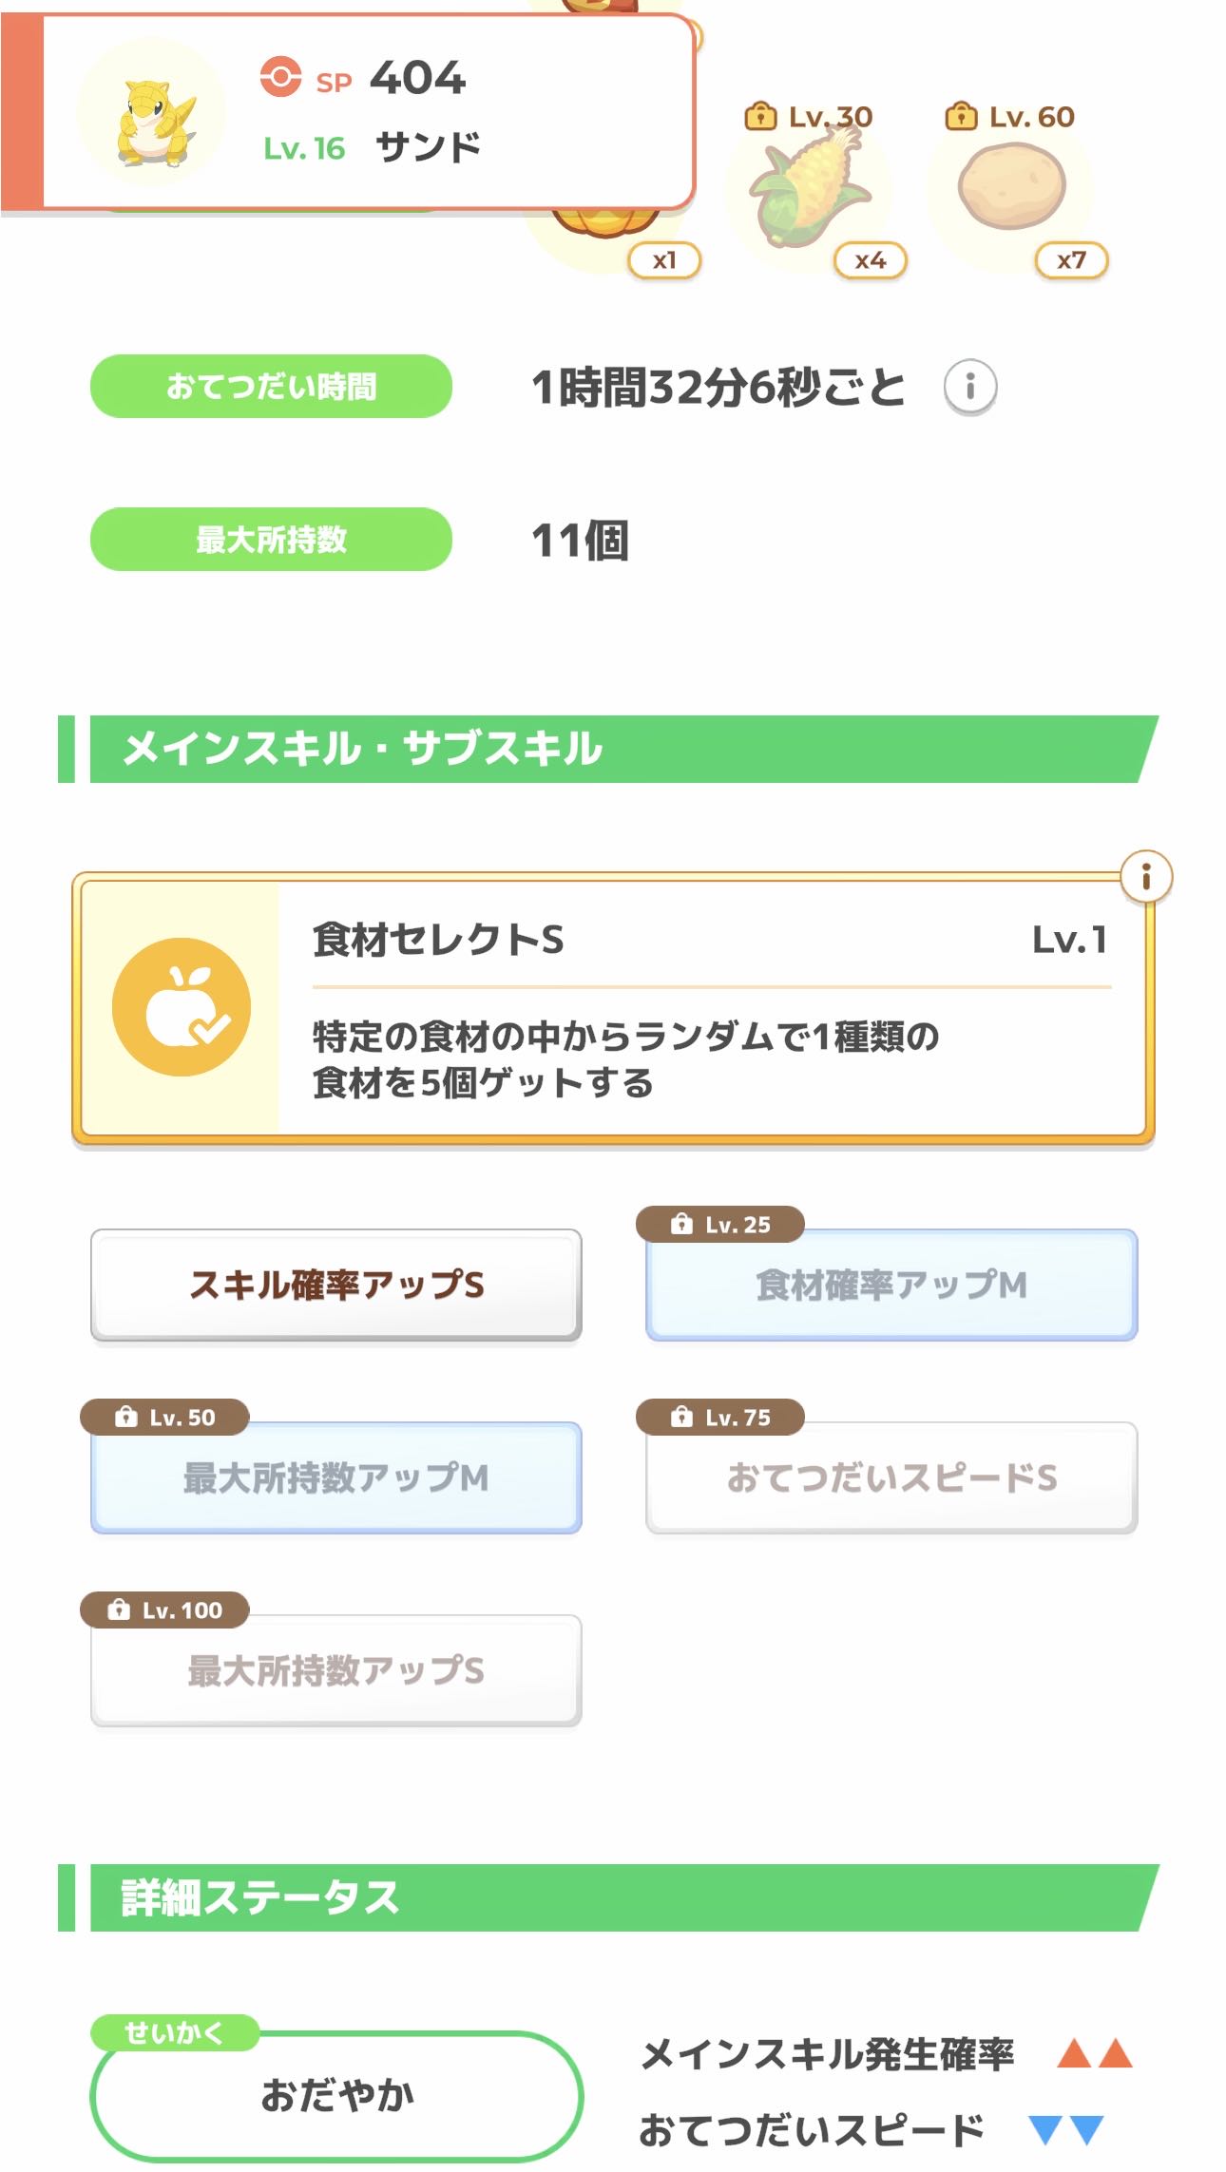Tap the apple 食材セレクト skill icon

(182, 1007)
